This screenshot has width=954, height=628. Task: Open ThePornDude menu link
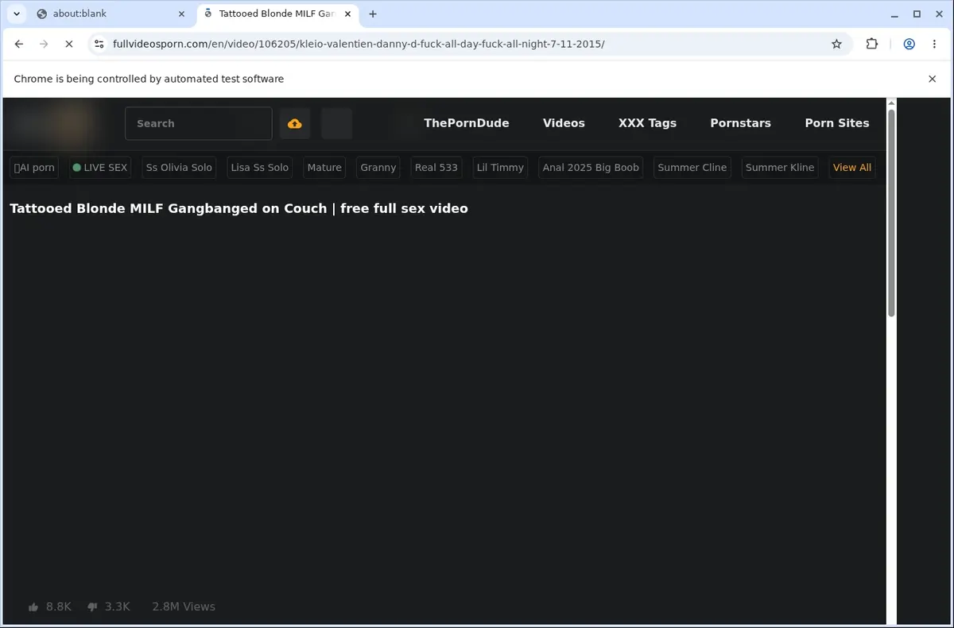466,123
